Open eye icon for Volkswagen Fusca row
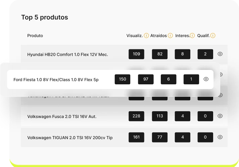 point(220,116)
